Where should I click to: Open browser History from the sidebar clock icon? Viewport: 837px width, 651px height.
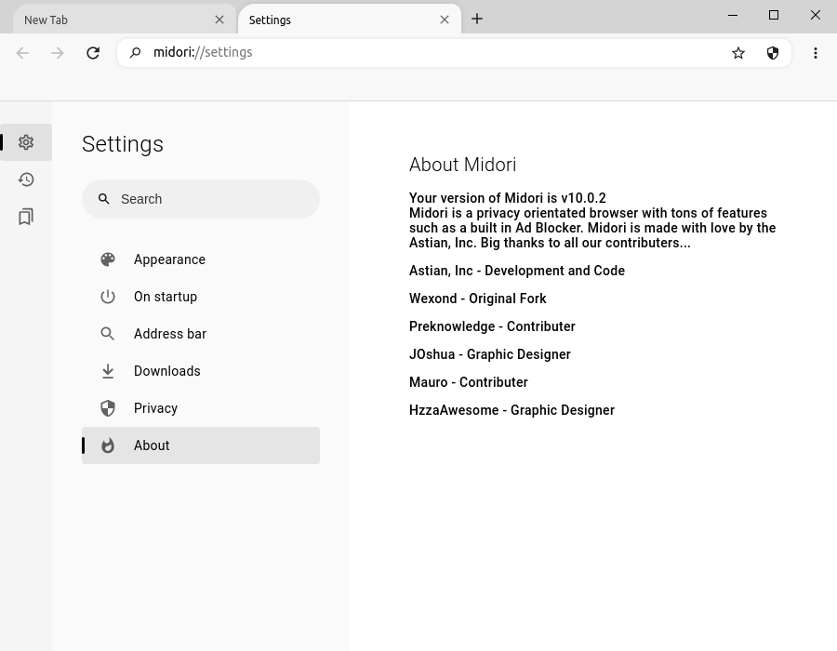tap(26, 179)
